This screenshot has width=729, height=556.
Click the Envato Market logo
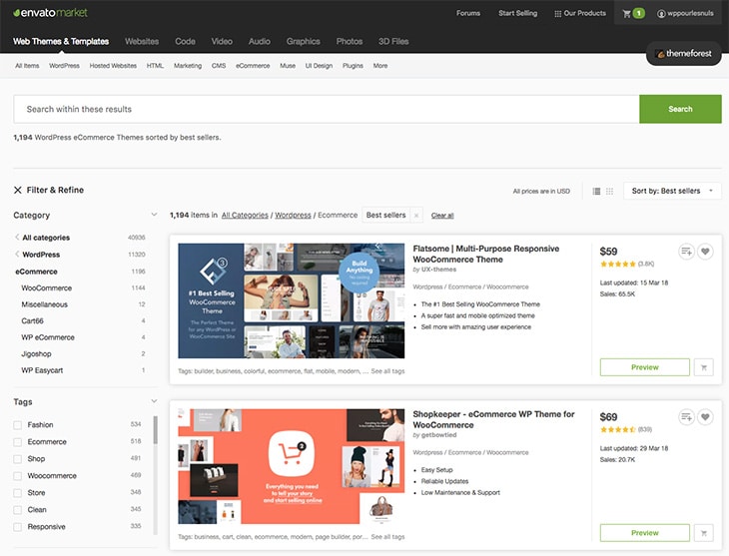pos(50,13)
